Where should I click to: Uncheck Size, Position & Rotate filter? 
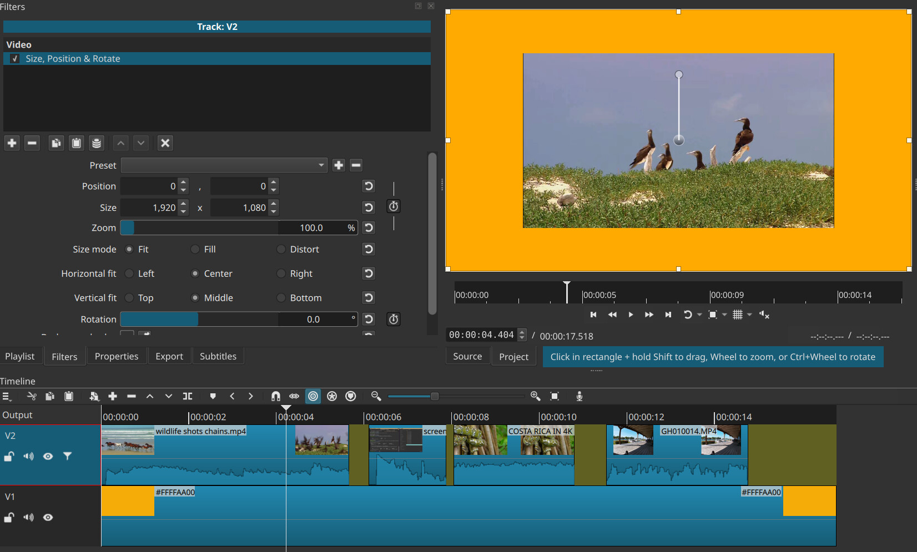(15, 59)
